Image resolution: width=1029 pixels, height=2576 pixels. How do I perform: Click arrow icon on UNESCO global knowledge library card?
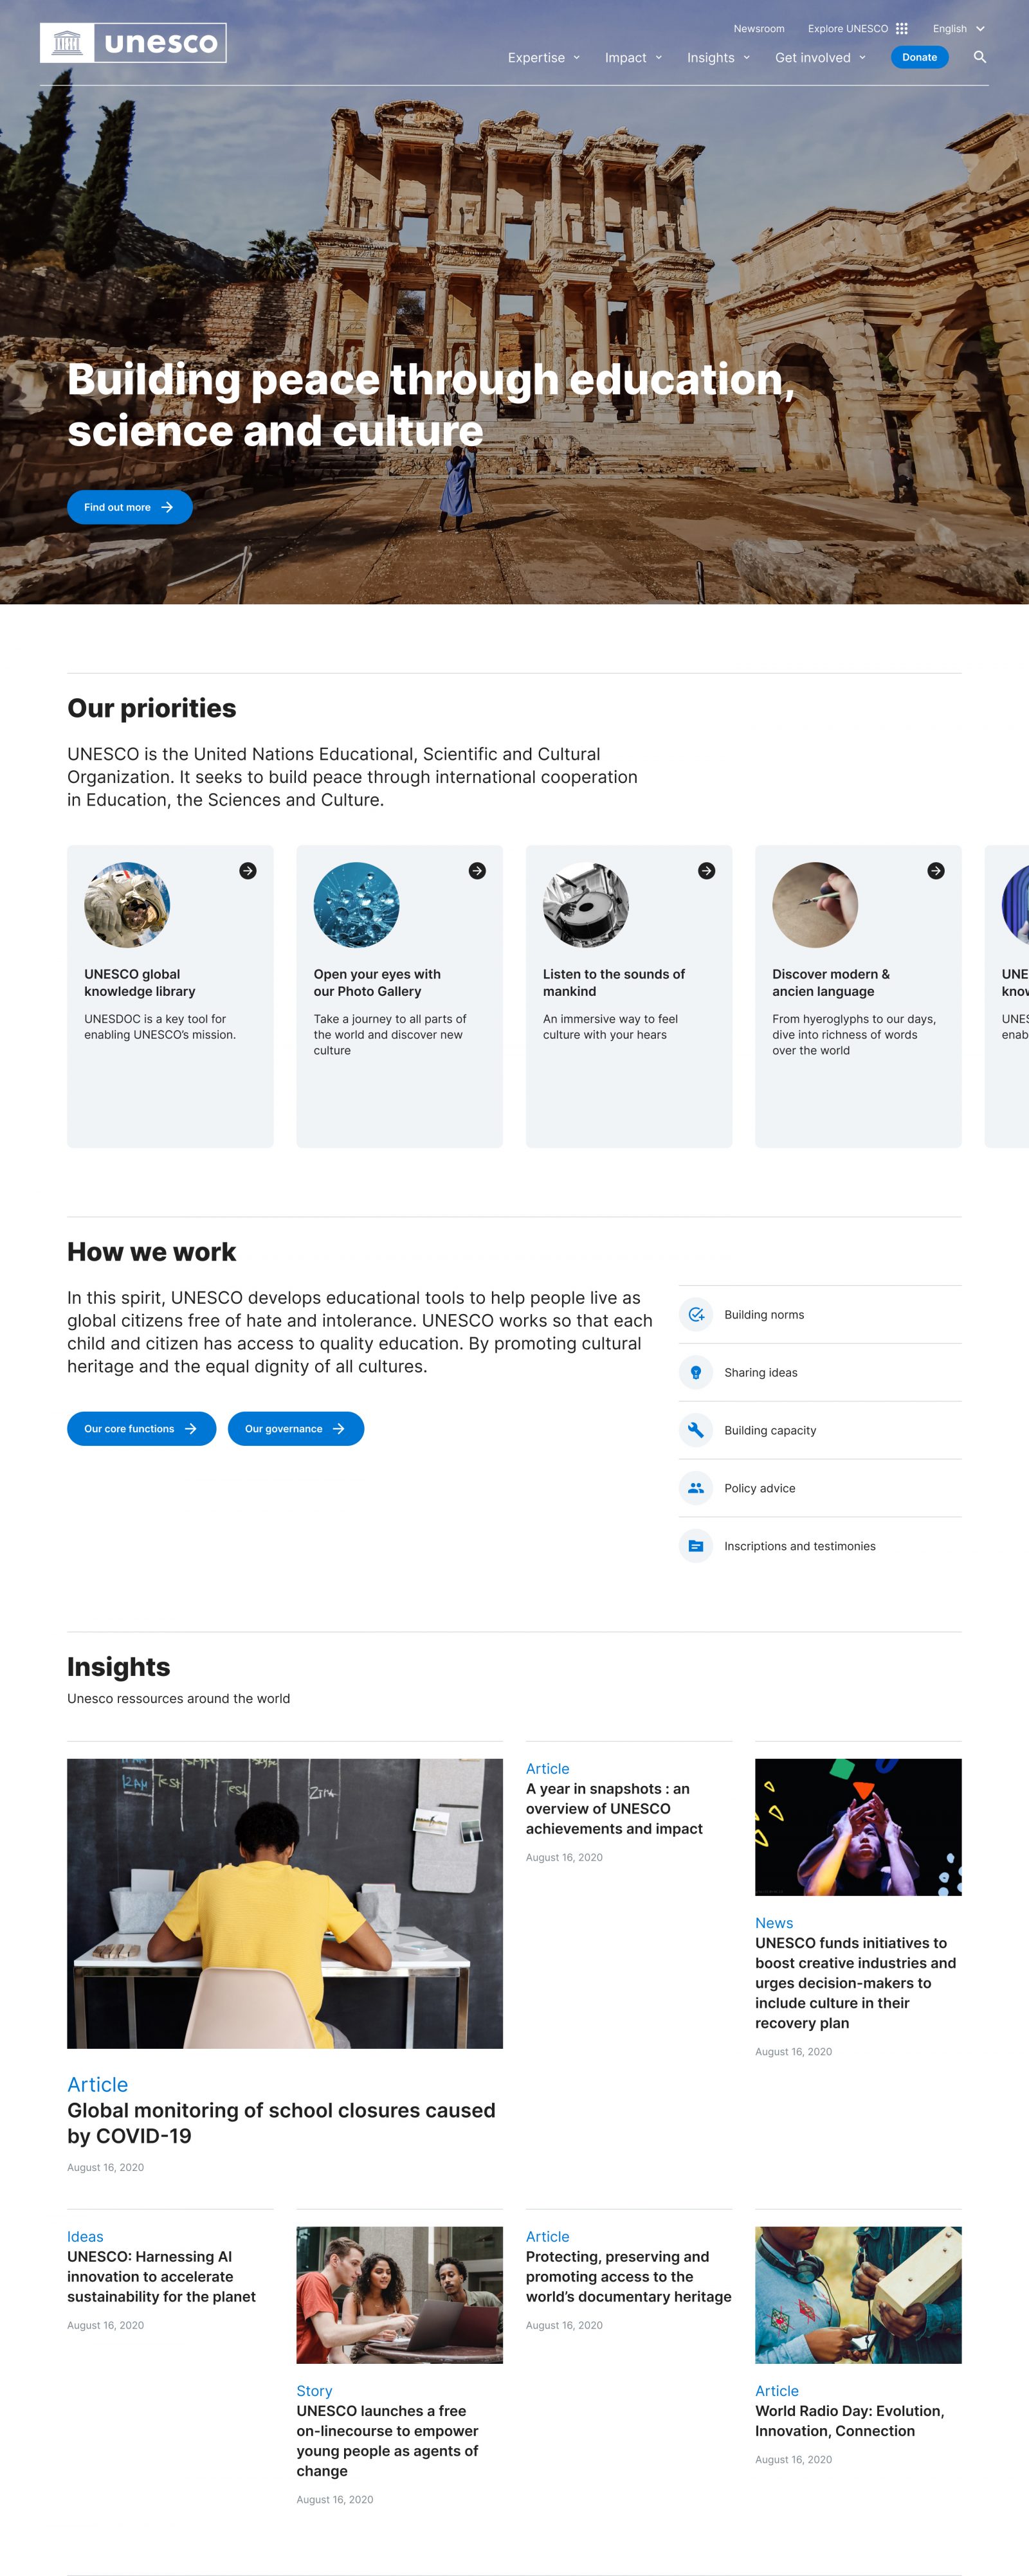248,871
